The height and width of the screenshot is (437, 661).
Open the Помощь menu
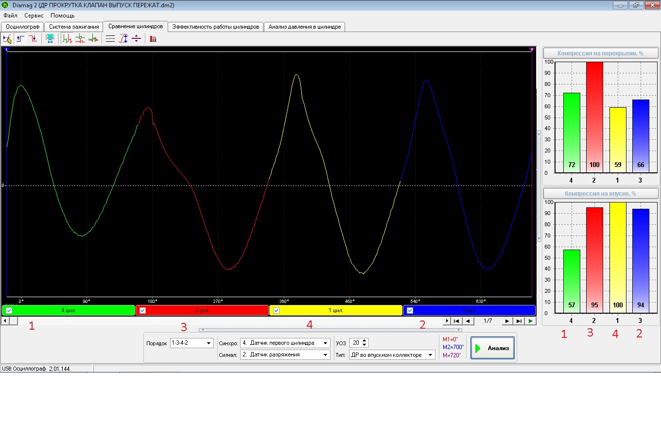[x=63, y=16]
